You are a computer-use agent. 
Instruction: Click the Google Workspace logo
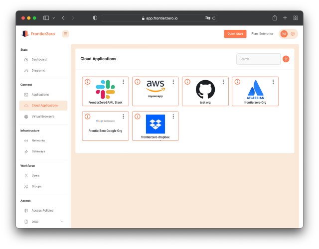coord(105,121)
